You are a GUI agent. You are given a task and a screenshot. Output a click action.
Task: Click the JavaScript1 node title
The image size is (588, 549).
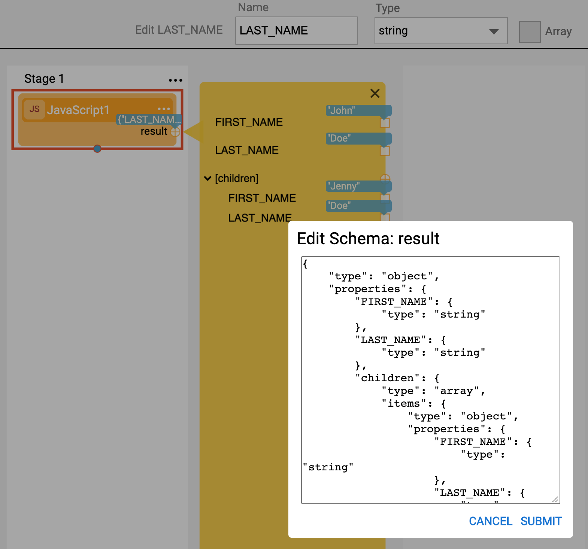tap(78, 110)
